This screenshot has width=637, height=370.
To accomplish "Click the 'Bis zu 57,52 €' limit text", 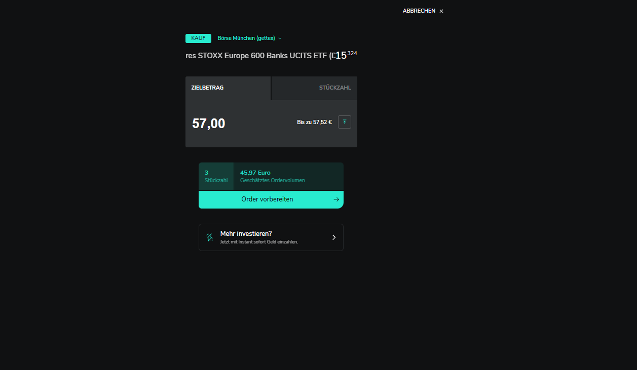I will [x=314, y=122].
